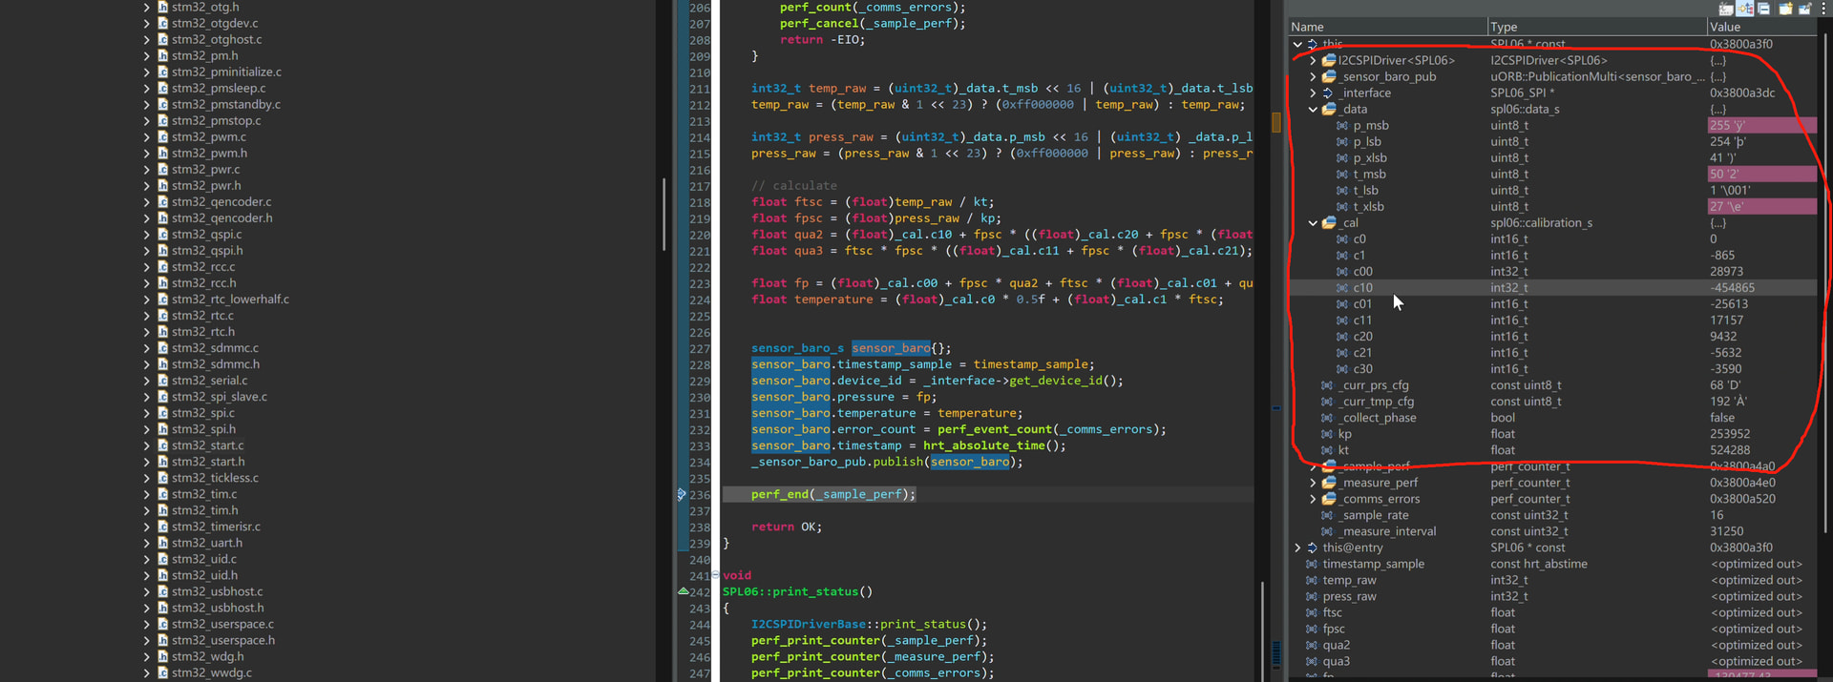1833x682 pixels.
Task: Click the stm32_spi.c file icon
Action: pyautogui.click(x=163, y=413)
